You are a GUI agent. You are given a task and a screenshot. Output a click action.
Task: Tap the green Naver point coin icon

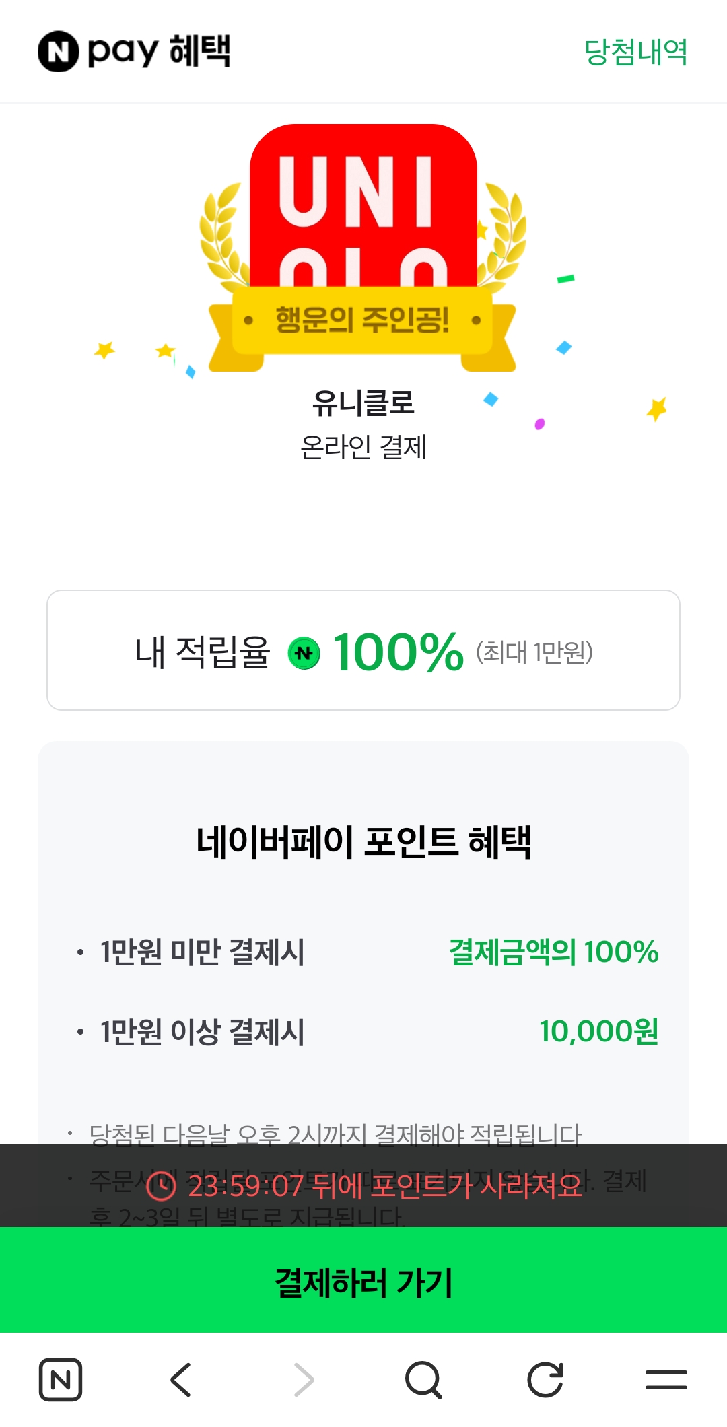pos(304,653)
